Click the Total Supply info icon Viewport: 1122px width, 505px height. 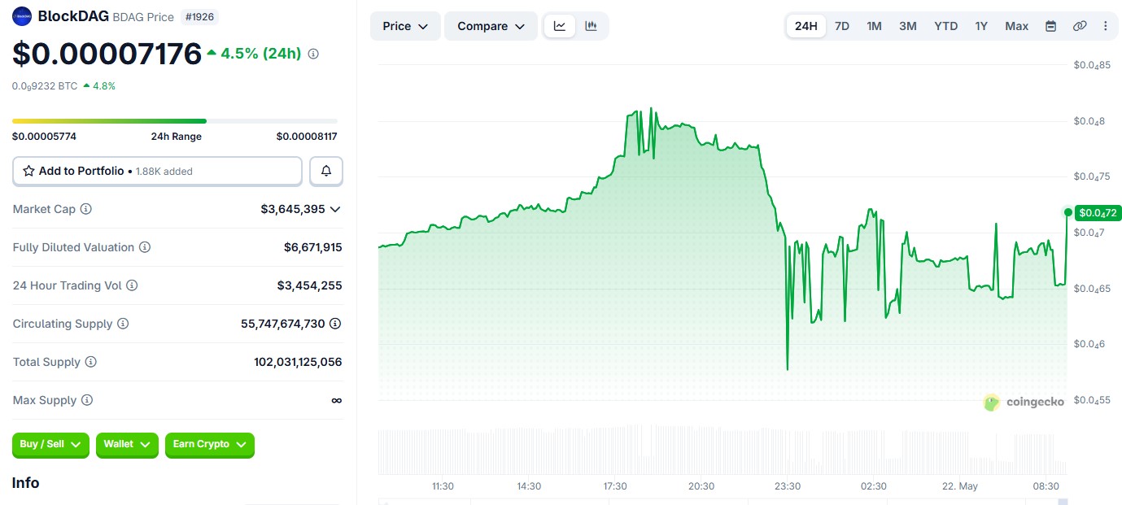tap(91, 362)
